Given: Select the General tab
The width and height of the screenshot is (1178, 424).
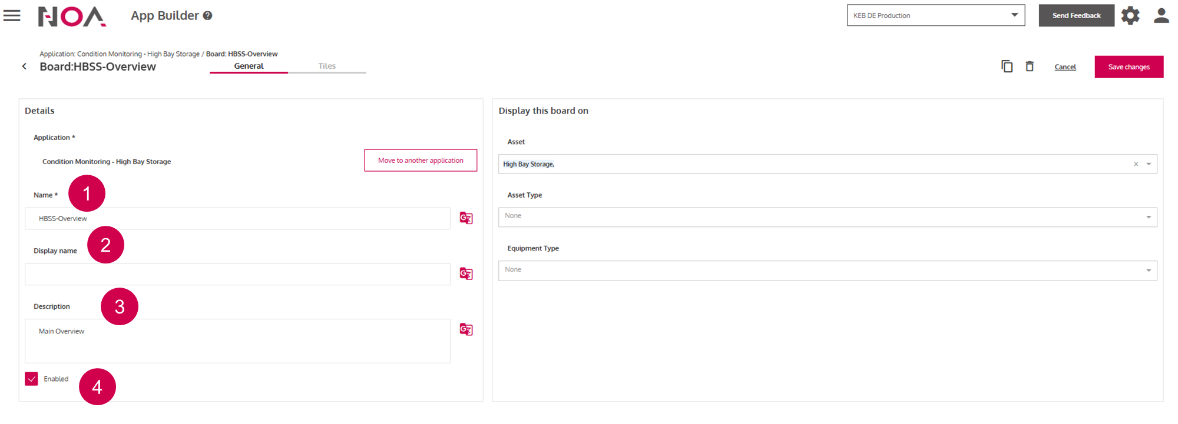Looking at the screenshot, I should pyautogui.click(x=249, y=66).
